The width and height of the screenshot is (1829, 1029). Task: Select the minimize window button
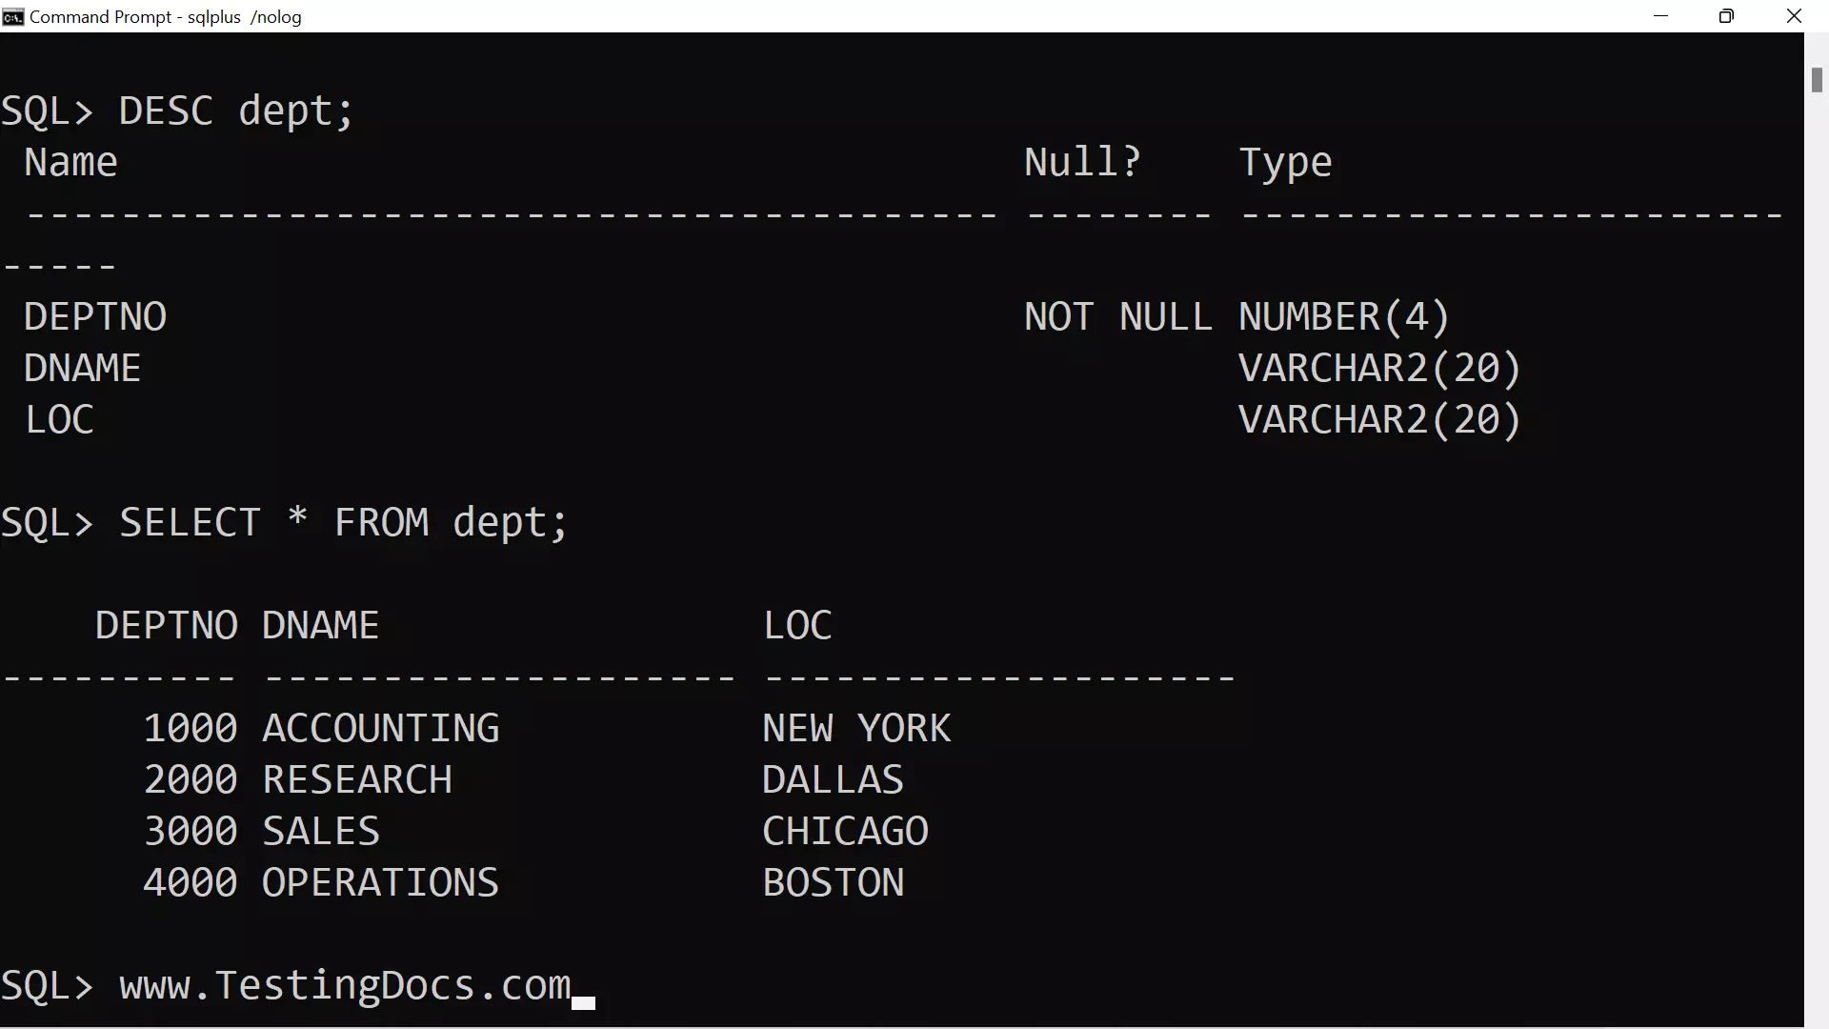point(1660,15)
